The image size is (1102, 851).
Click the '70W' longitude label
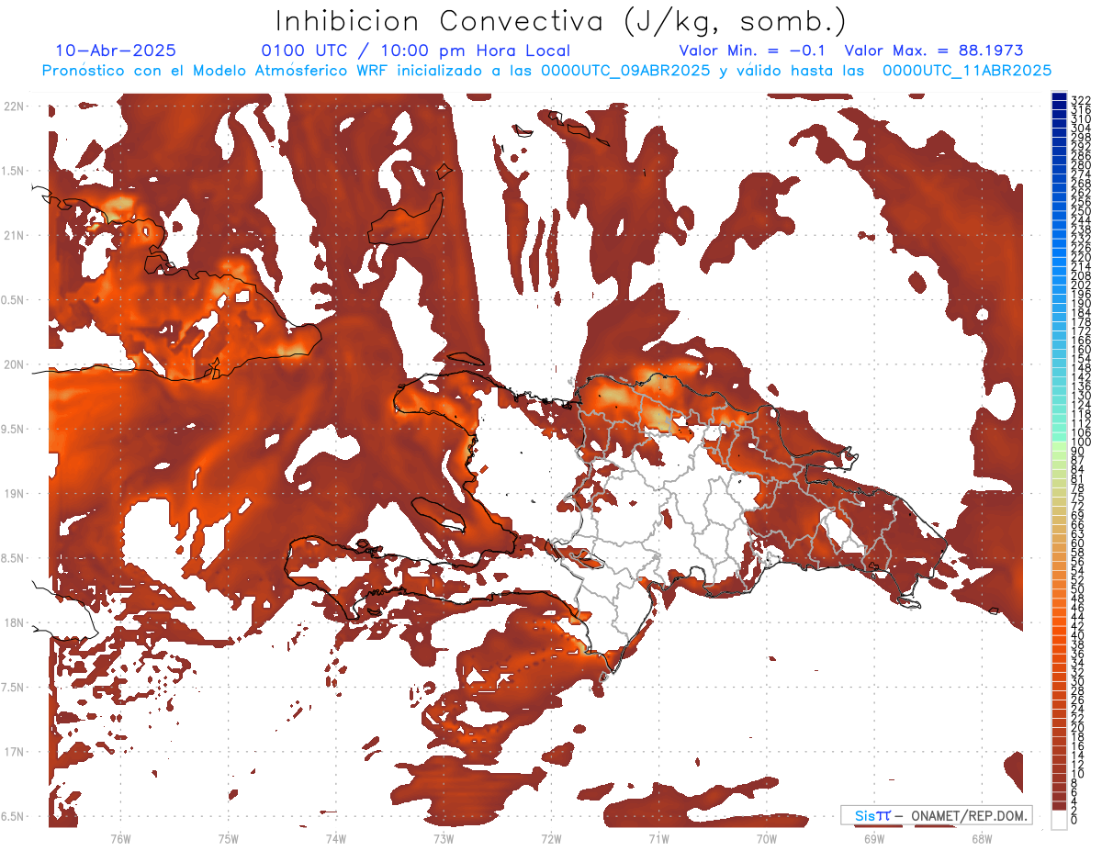pos(766,838)
